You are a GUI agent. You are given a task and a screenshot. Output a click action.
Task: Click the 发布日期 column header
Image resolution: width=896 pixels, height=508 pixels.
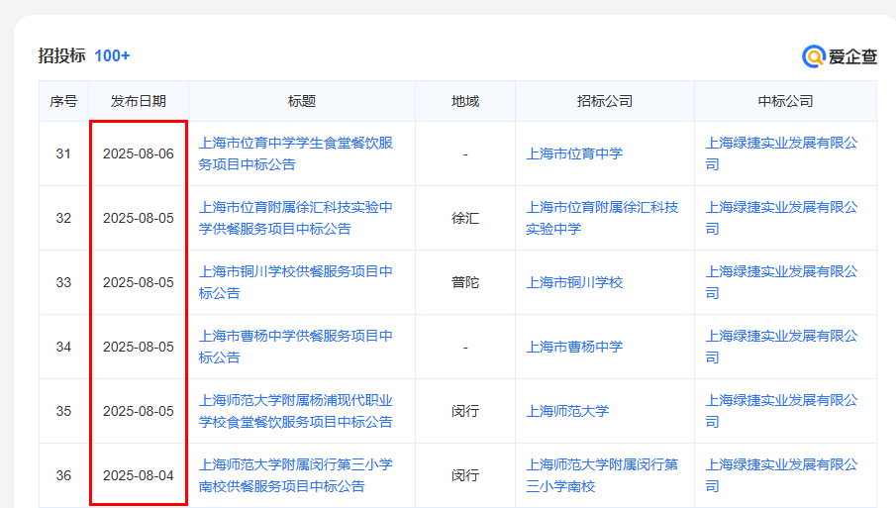pyautogui.click(x=139, y=101)
